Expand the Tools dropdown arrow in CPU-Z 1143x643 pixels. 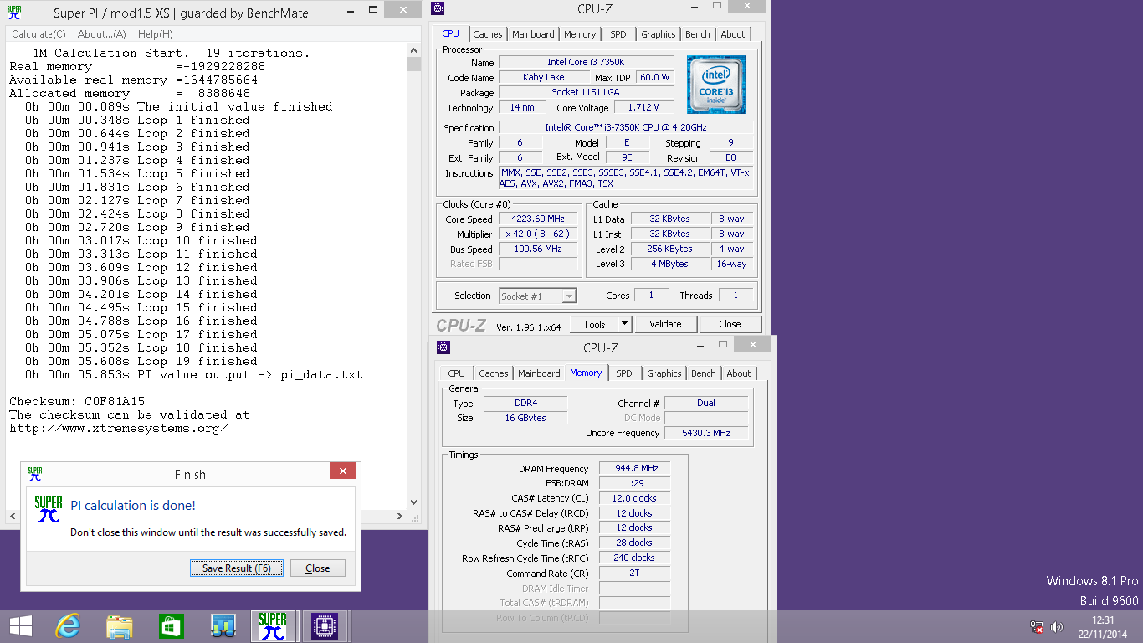point(625,324)
